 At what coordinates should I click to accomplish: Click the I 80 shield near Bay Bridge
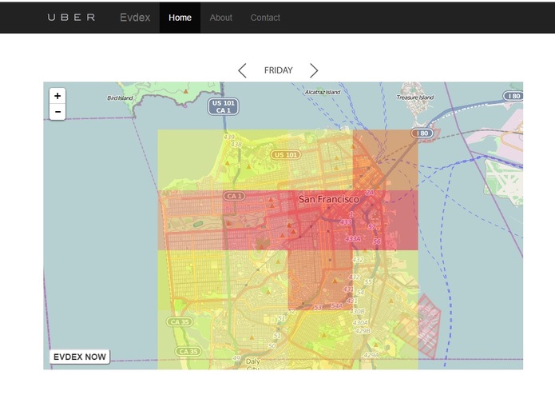422,134
